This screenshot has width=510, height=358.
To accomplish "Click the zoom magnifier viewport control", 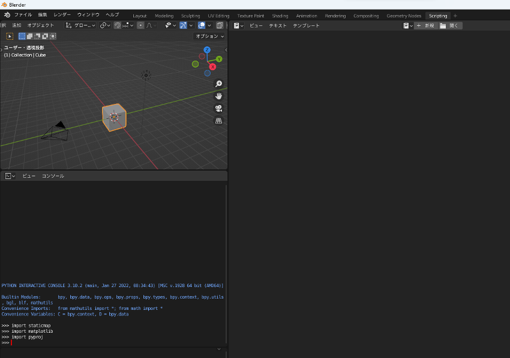I will pyautogui.click(x=218, y=84).
